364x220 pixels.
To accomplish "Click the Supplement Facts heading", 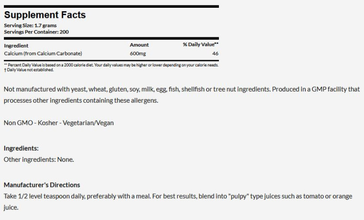I will pos(45,15).
